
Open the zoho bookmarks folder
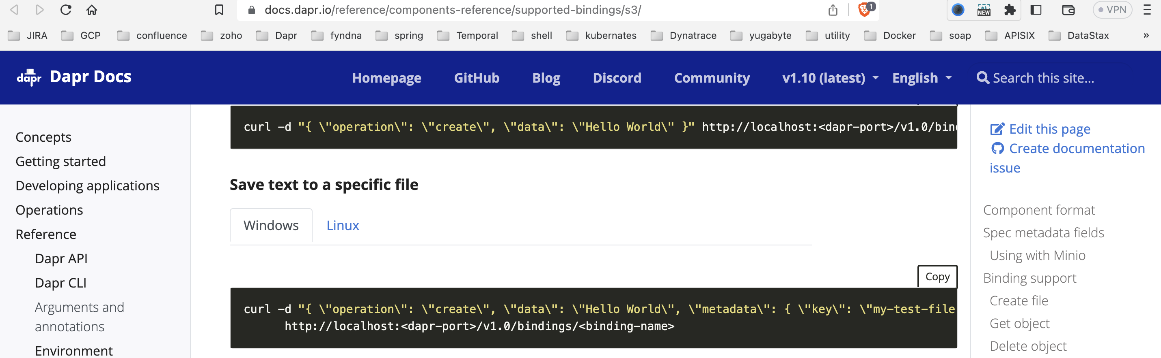click(222, 36)
